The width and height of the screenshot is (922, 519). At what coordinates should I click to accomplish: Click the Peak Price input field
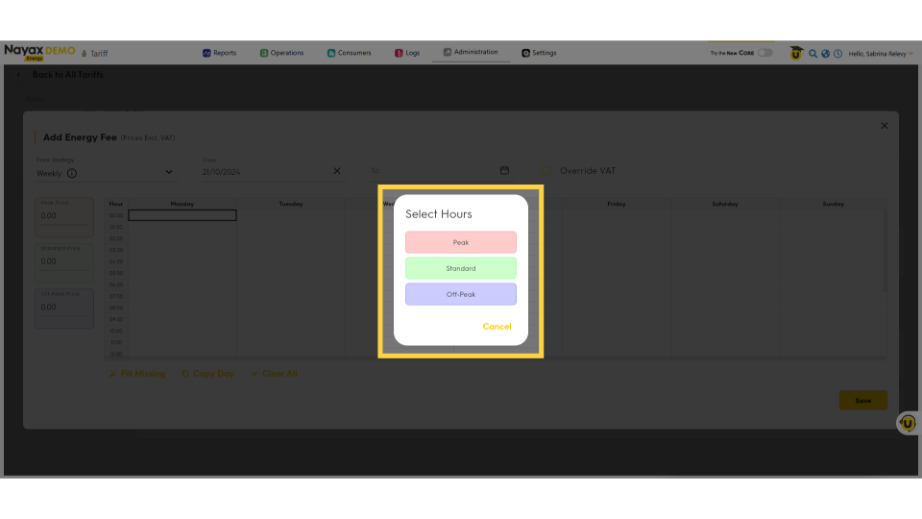(x=64, y=216)
